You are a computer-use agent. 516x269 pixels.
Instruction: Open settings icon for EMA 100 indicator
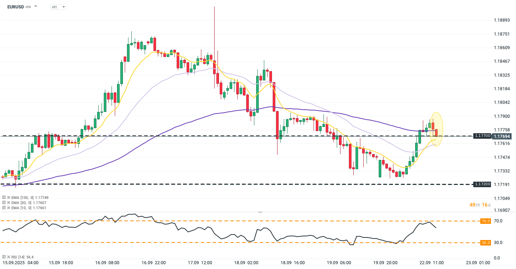[x=4, y=197]
